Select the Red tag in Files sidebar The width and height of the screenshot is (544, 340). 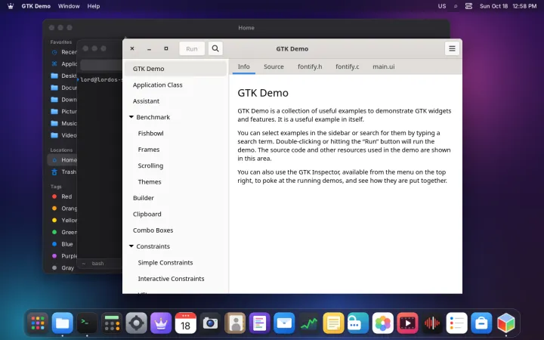pyautogui.click(x=62, y=196)
